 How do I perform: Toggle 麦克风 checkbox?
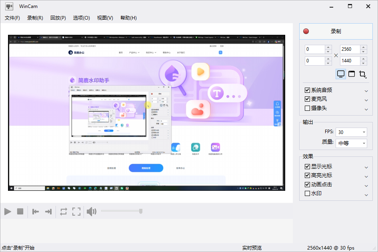(x=307, y=99)
